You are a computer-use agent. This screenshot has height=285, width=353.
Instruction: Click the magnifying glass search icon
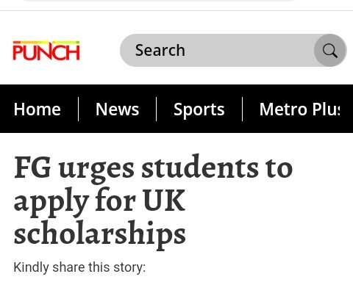point(330,51)
